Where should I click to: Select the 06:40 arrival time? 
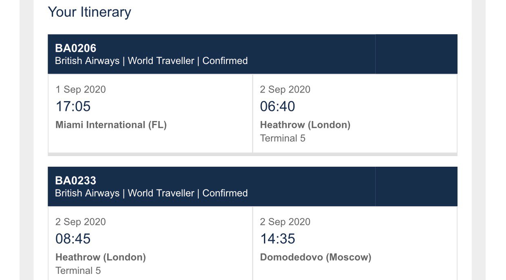(x=277, y=106)
